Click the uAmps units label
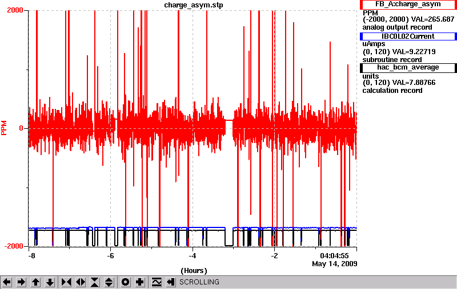This screenshot has width=457, height=289. 374,44
